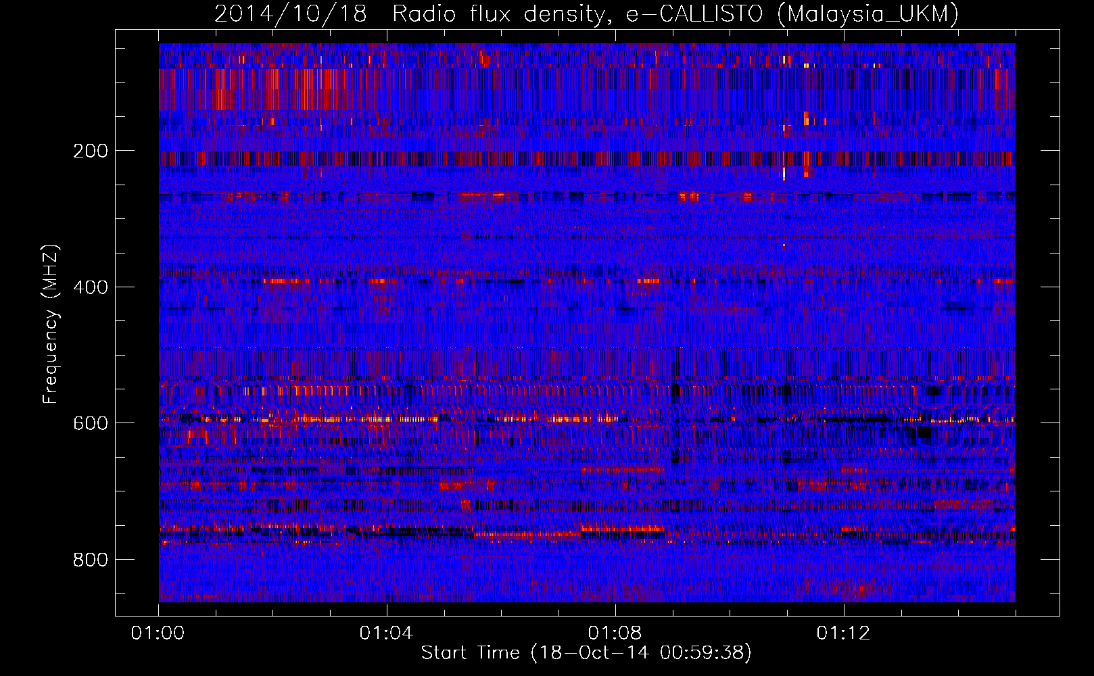The image size is (1094, 676).
Task: Click the 'Frequency (MHZ)' axis label
Action: click(x=51, y=324)
